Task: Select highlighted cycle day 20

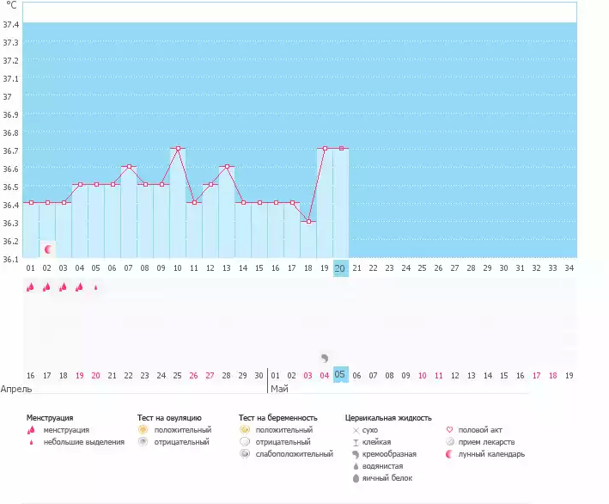Action: (341, 268)
